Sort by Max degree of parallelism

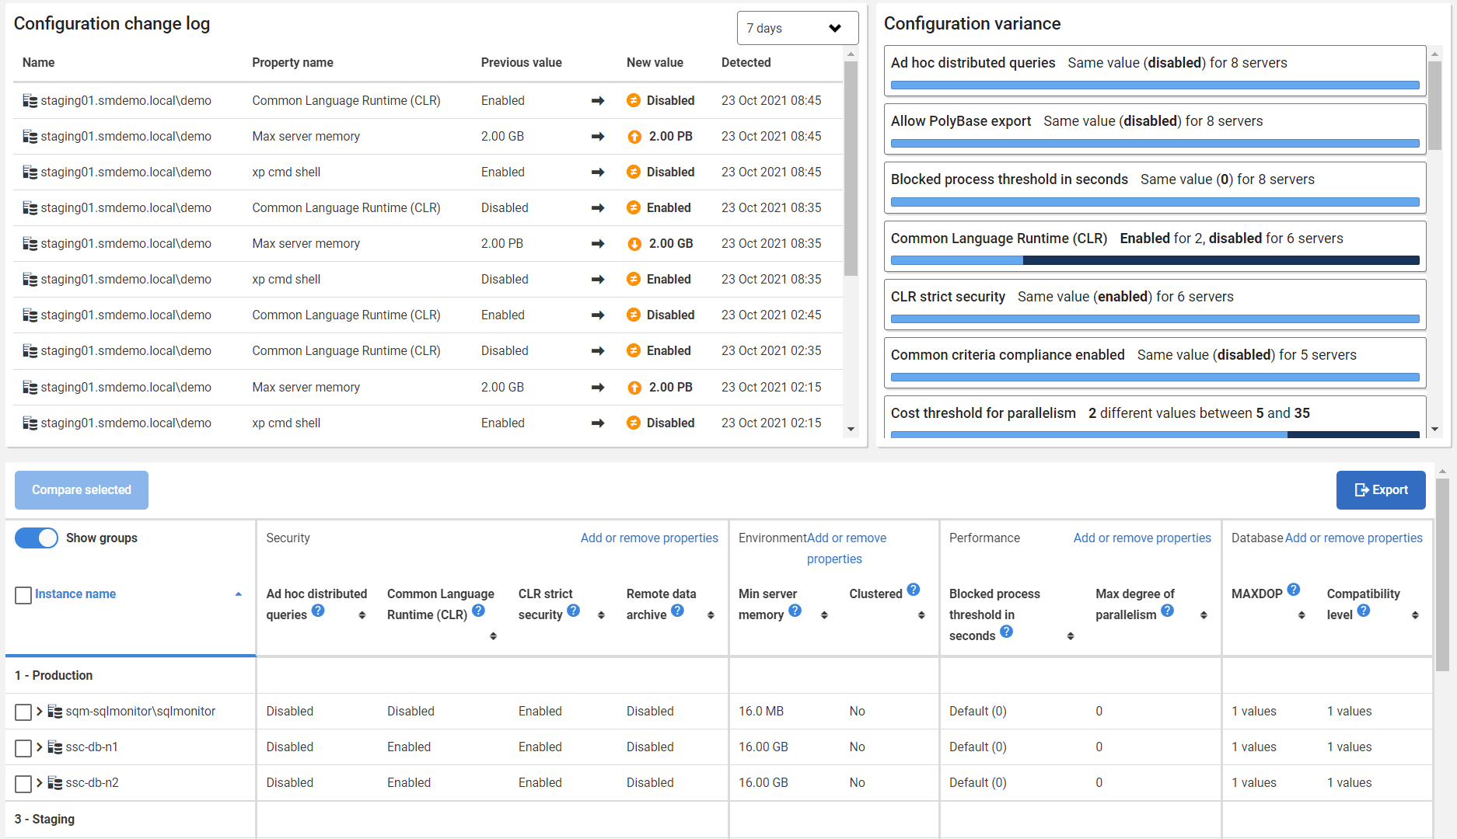point(1204,615)
